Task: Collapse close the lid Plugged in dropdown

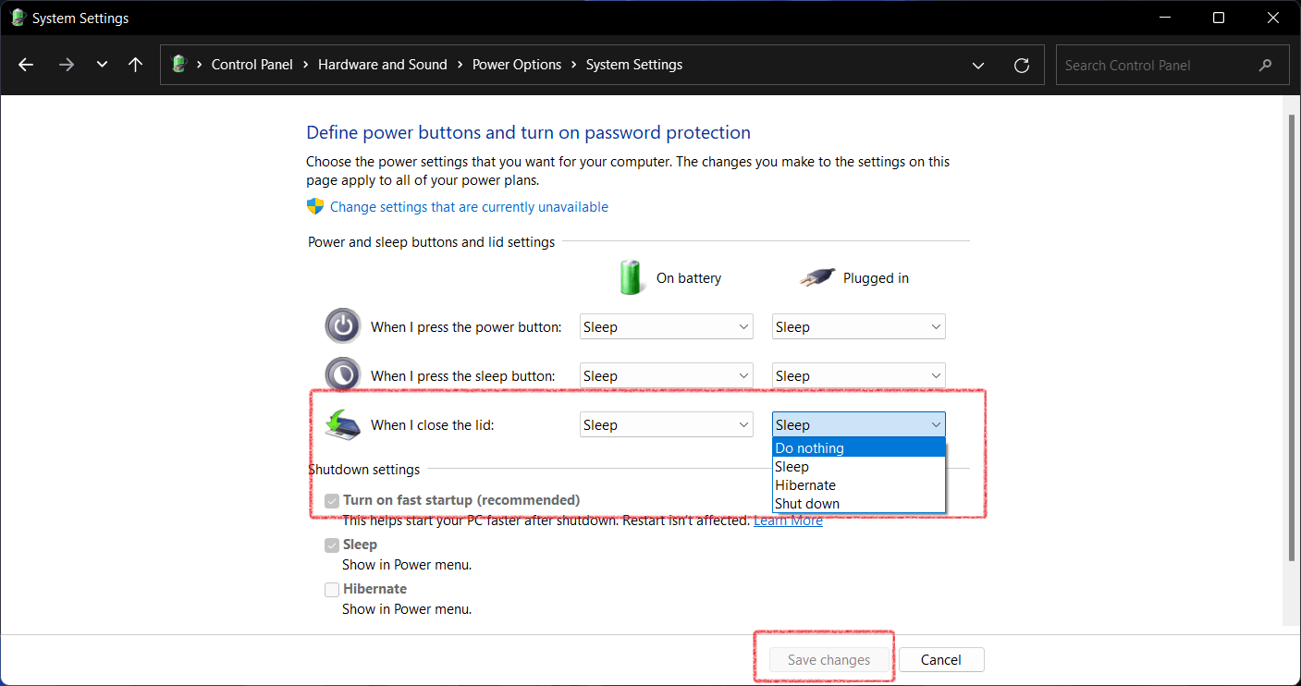Action: 859,424
